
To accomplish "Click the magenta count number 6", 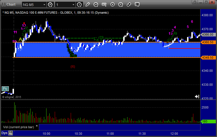I will click(192, 22).
